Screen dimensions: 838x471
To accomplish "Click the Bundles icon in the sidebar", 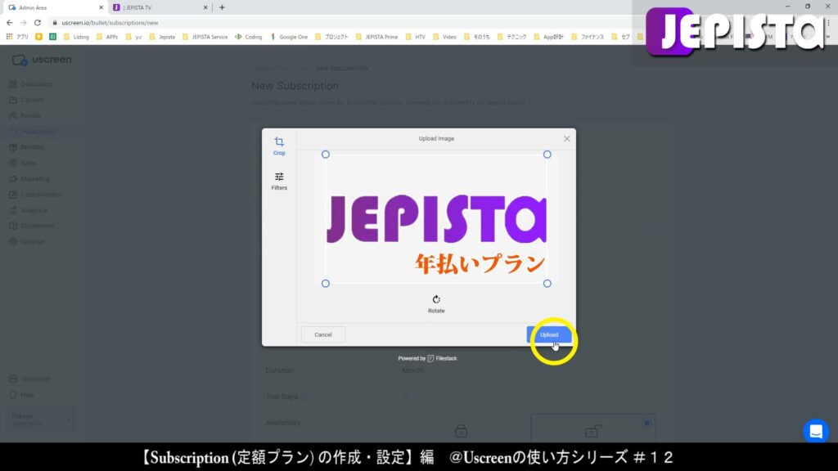I will (x=13, y=147).
